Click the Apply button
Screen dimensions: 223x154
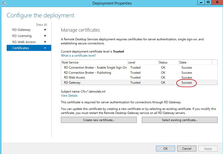pyautogui.click(x=208, y=148)
